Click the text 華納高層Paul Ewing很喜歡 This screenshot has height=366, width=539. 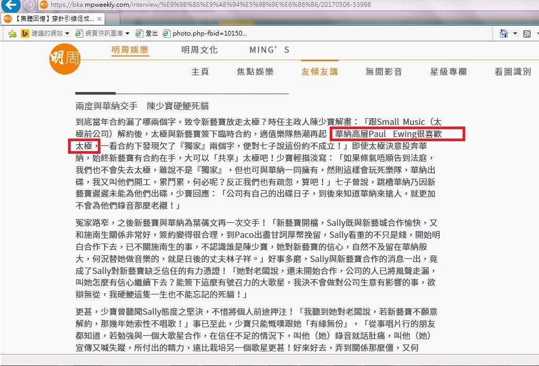388,134
